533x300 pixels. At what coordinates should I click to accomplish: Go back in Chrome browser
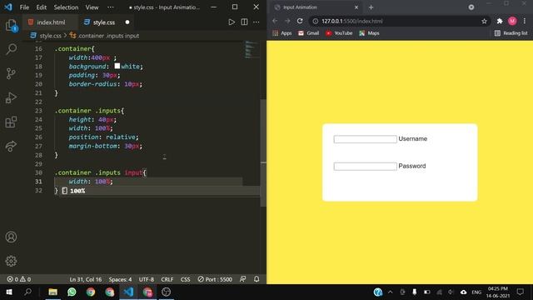[275, 21]
